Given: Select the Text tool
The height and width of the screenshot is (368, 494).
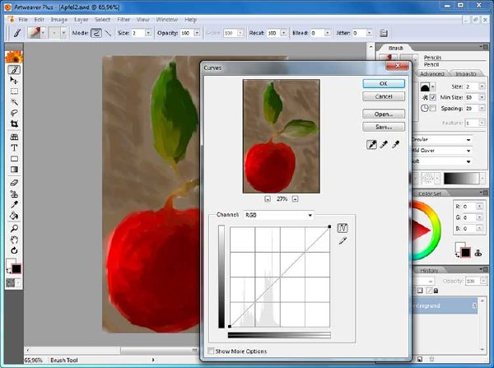Looking at the screenshot, I should pos(14,147).
